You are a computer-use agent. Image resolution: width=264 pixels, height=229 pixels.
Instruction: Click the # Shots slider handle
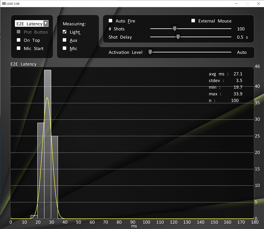[175, 29]
